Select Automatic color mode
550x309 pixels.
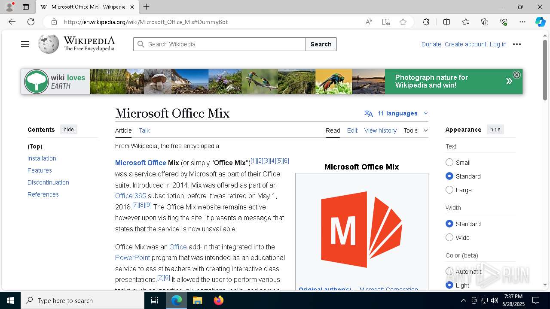449,271
